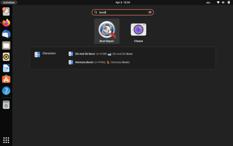
Task: Open Ubuntu Software from the dock
Action: [x=6, y=79]
